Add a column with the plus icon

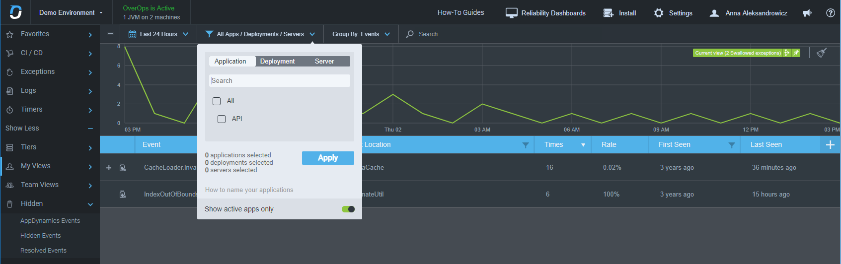[830, 145]
